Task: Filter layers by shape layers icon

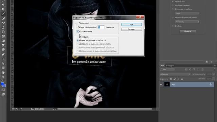Action: click(198, 69)
